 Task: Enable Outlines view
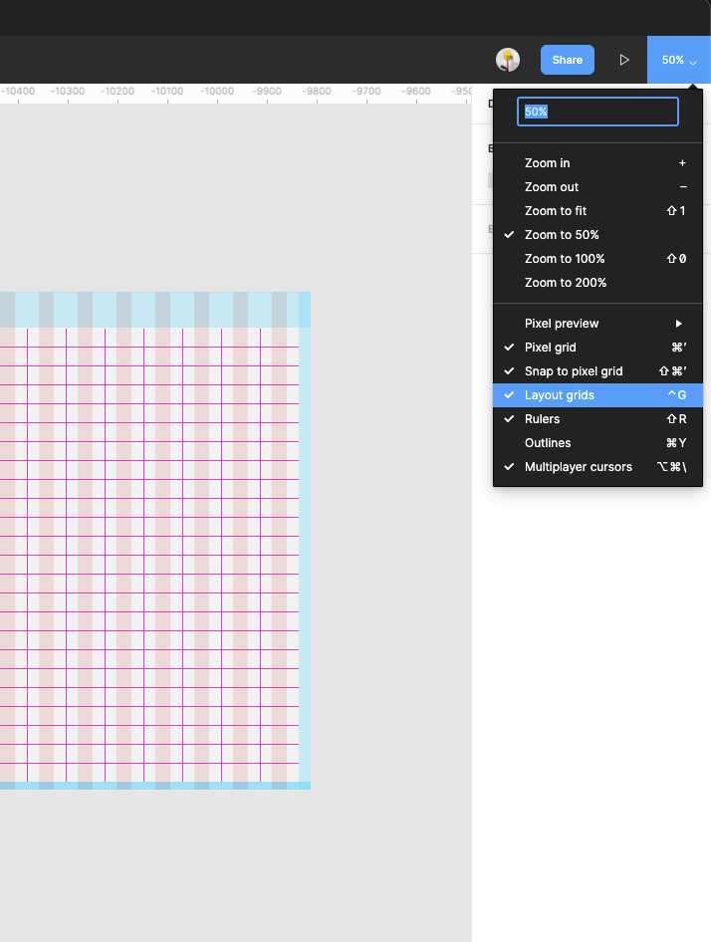click(x=548, y=443)
